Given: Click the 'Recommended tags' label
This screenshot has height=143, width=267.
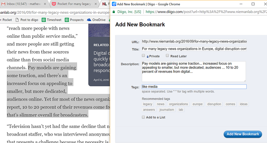Looking at the screenshot, I should 156,99.
